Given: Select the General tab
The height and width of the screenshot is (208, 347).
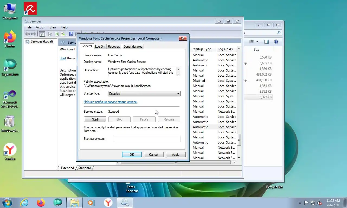Looking at the screenshot, I should coord(87,46).
